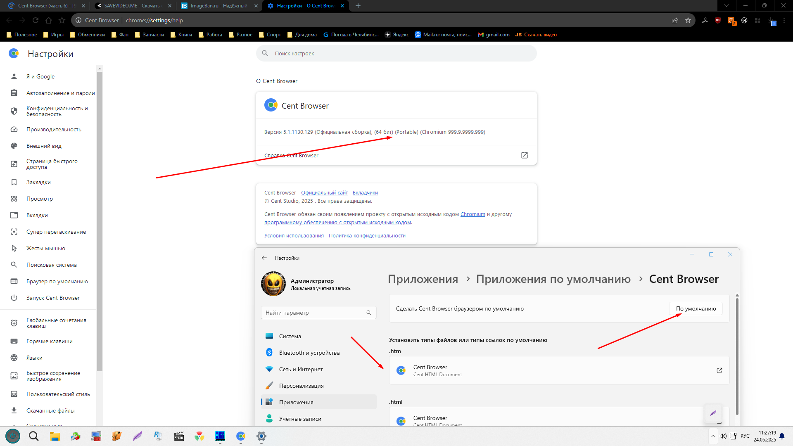Viewport: 793px width, 446px height.
Task: Open MPC-BE player from taskbar
Action: [179, 436]
